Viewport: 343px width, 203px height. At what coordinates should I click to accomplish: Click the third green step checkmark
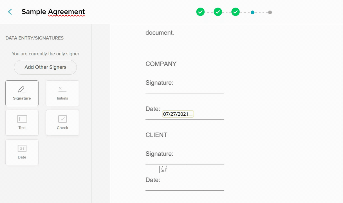point(235,12)
